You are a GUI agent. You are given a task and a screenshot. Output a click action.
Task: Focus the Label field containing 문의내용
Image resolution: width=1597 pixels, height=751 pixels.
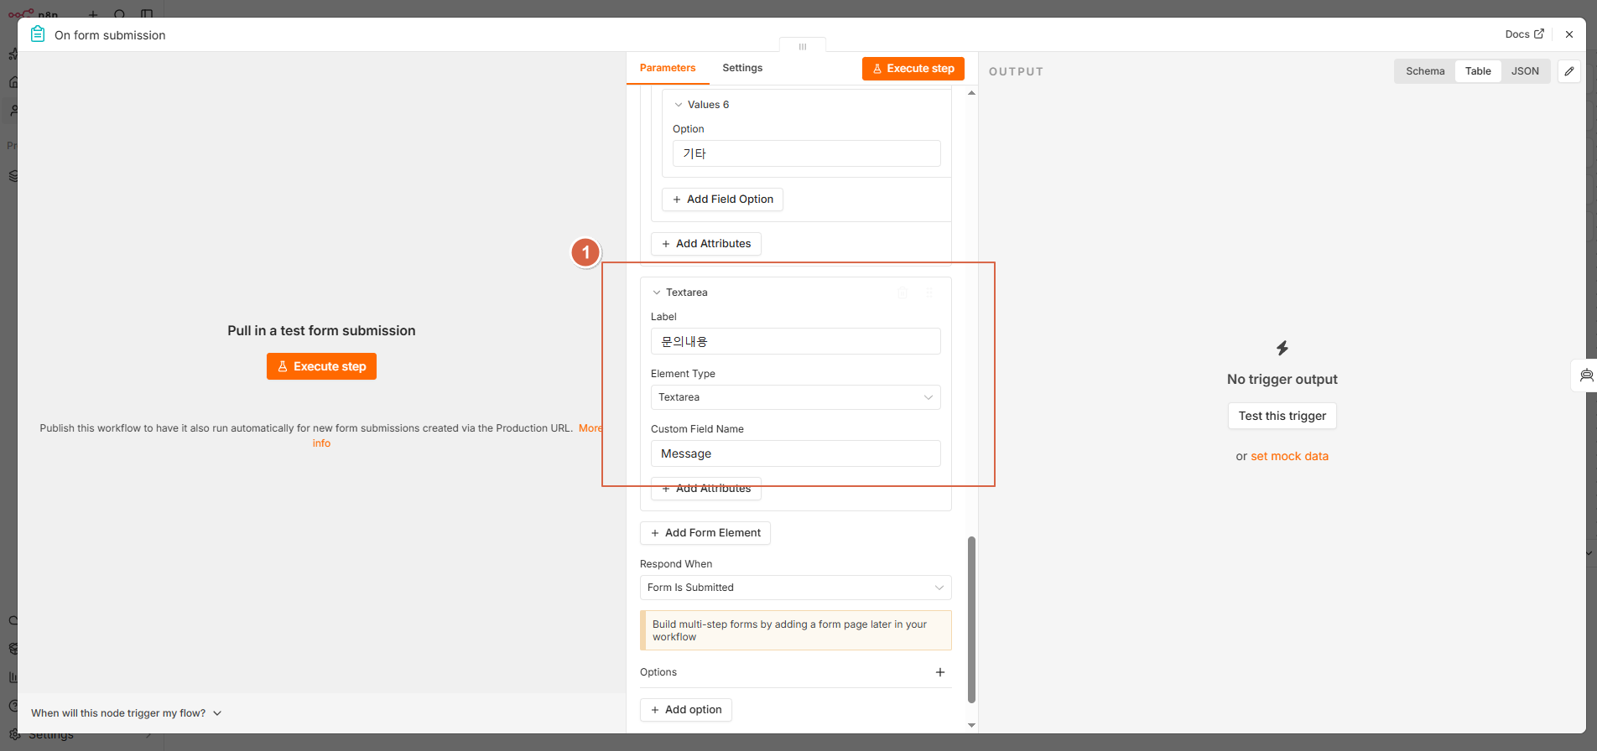click(x=795, y=341)
